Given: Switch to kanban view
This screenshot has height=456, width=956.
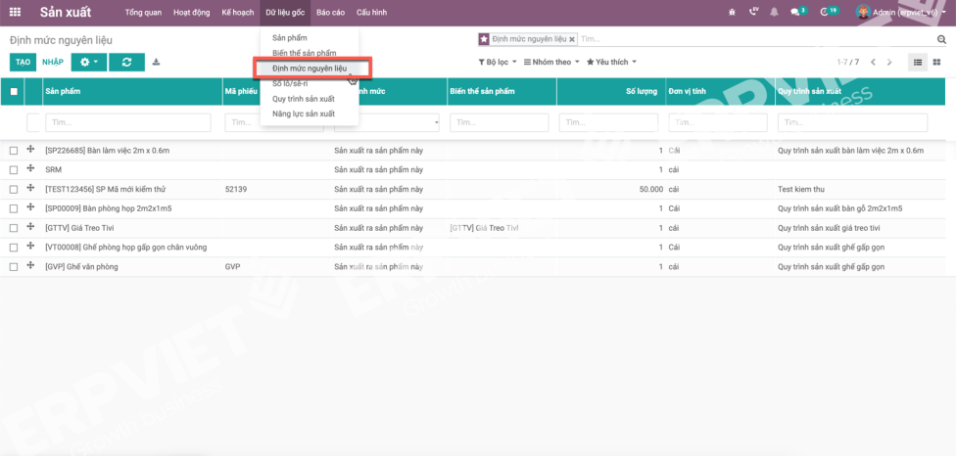Looking at the screenshot, I should coord(936,62).
